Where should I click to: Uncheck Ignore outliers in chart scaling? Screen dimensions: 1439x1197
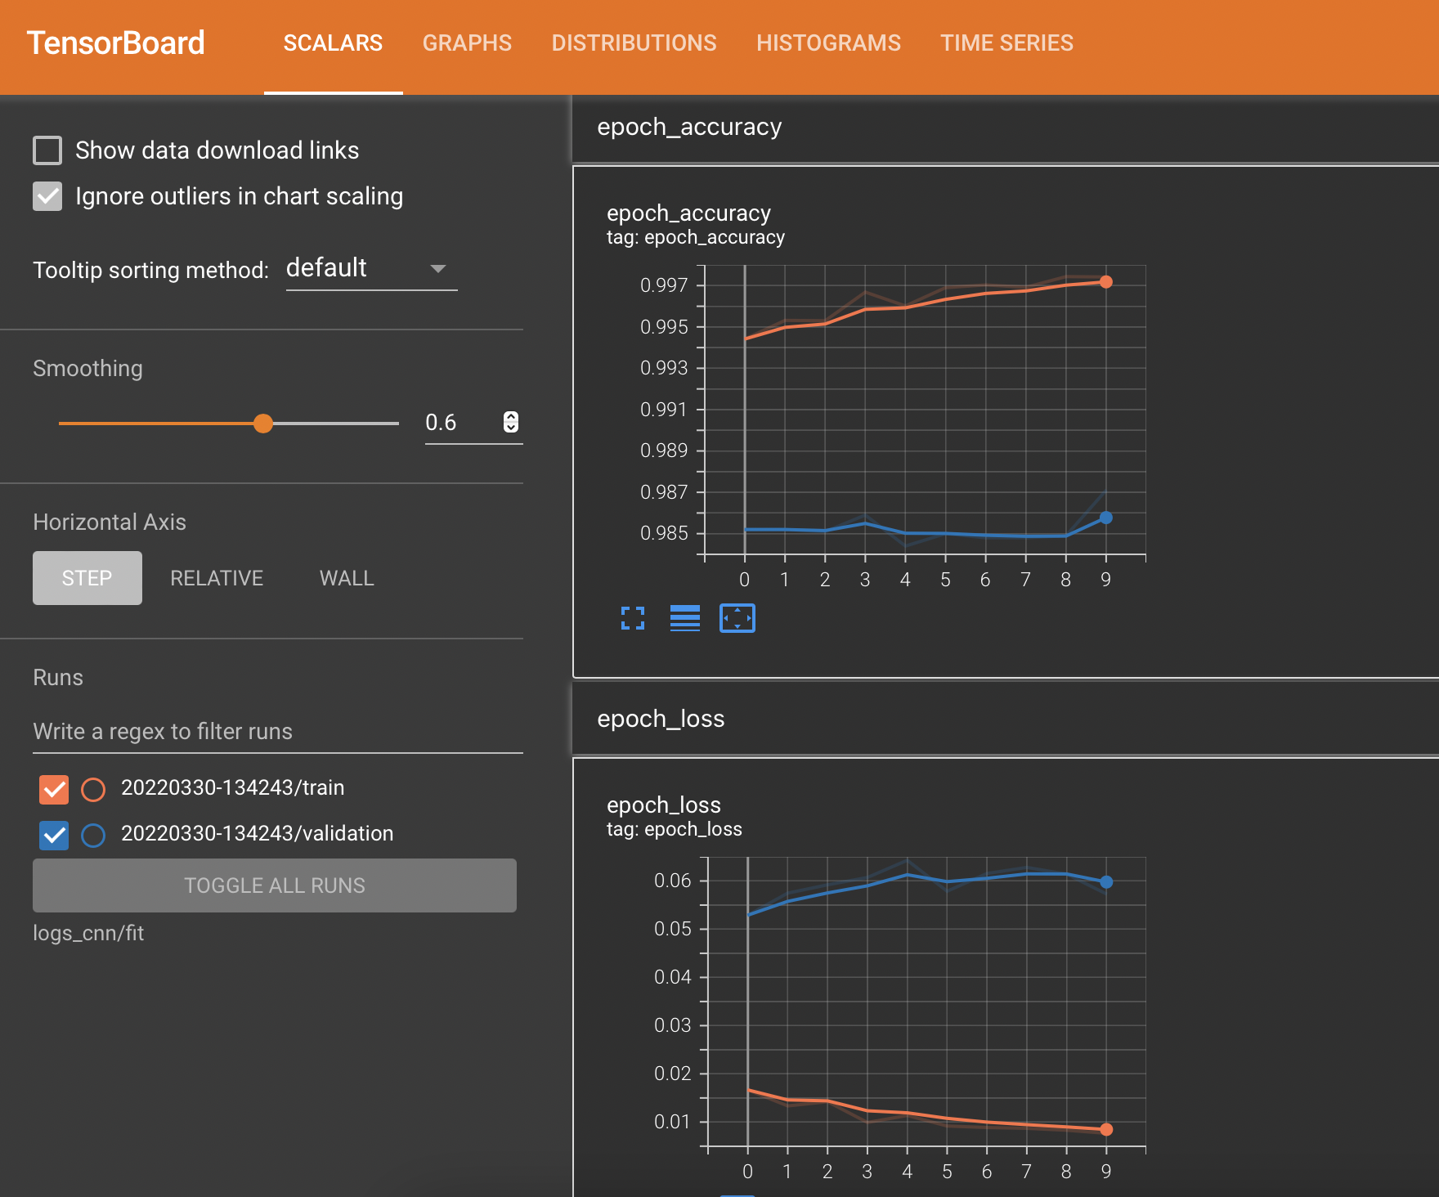tap(47, 196)
